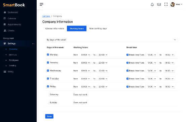Image resolution: width=186 pixels, height=122 pixels.
Task: Collapse the Settings submenu chevron
Action: click(33, 44)
